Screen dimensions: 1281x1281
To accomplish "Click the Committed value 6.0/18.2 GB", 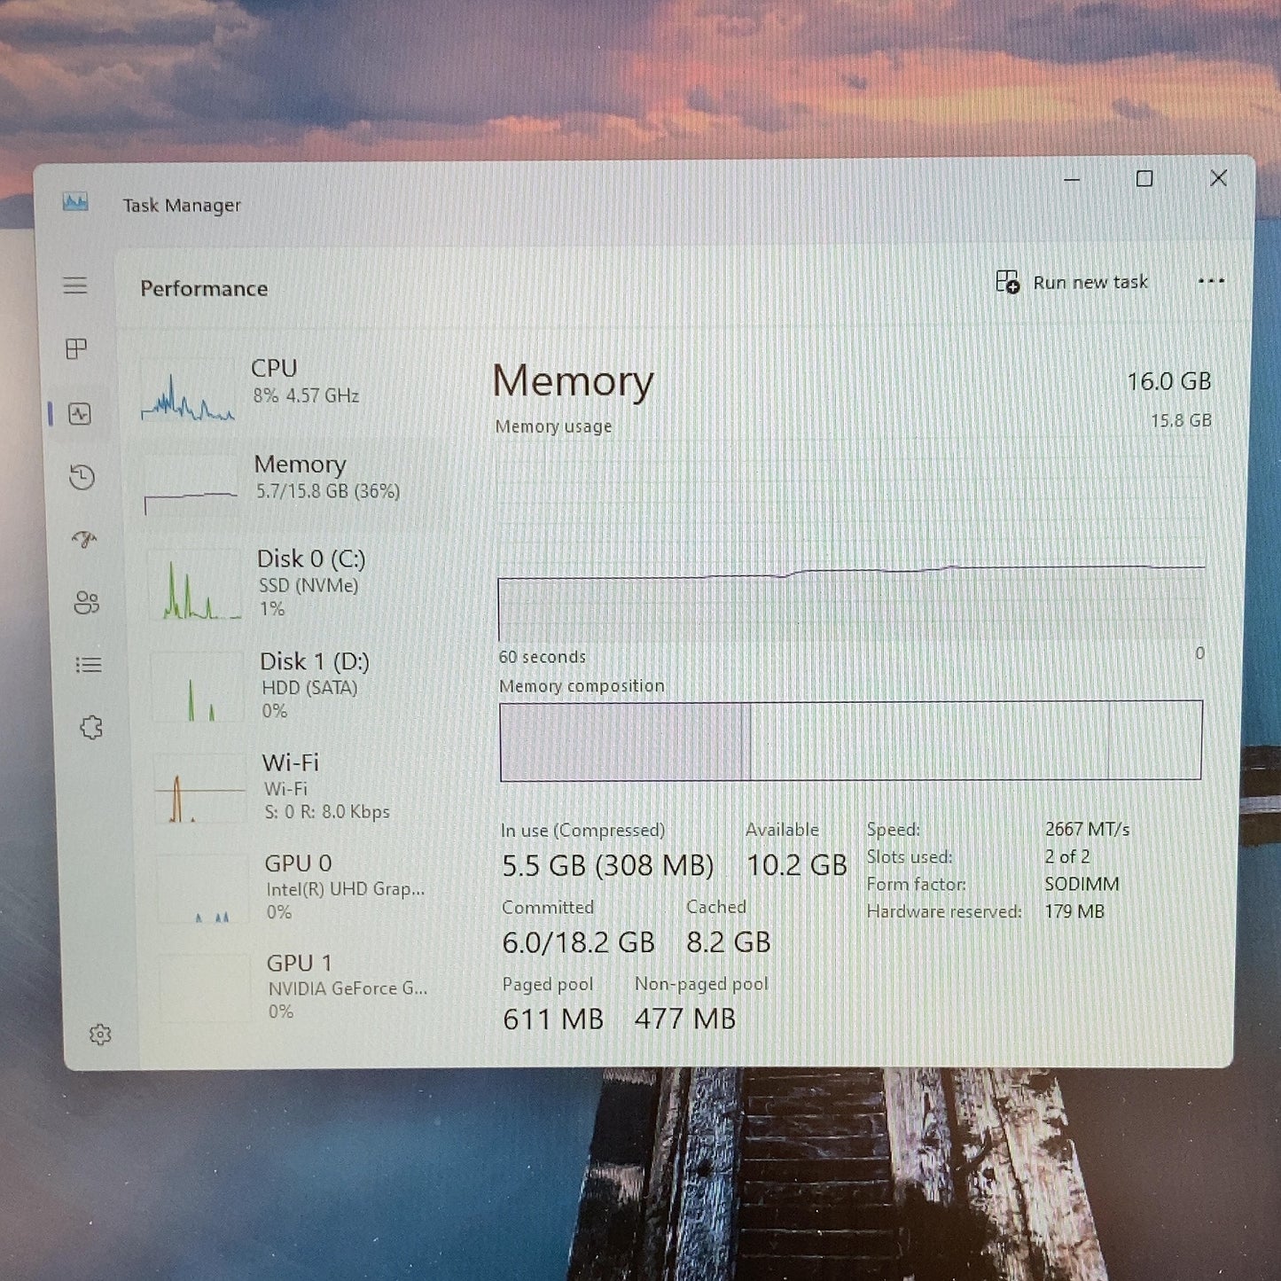I will (578, 942).
